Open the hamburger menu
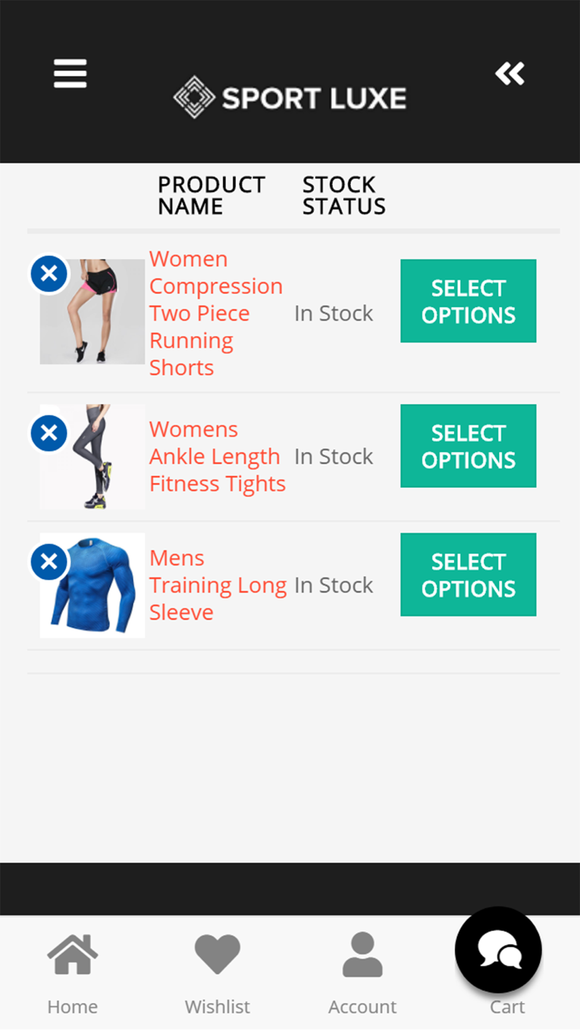The height and width of the screenshot is (1031, 580). [70, 74]
